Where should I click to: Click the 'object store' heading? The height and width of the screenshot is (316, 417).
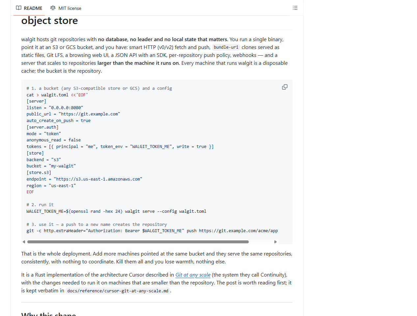50,21
